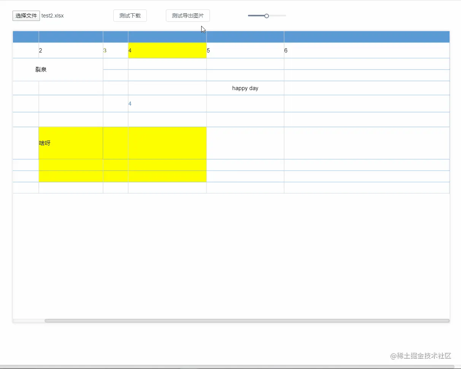Select the cell containing 5
This screenshot has width=461, height=369.
(245, 51)
